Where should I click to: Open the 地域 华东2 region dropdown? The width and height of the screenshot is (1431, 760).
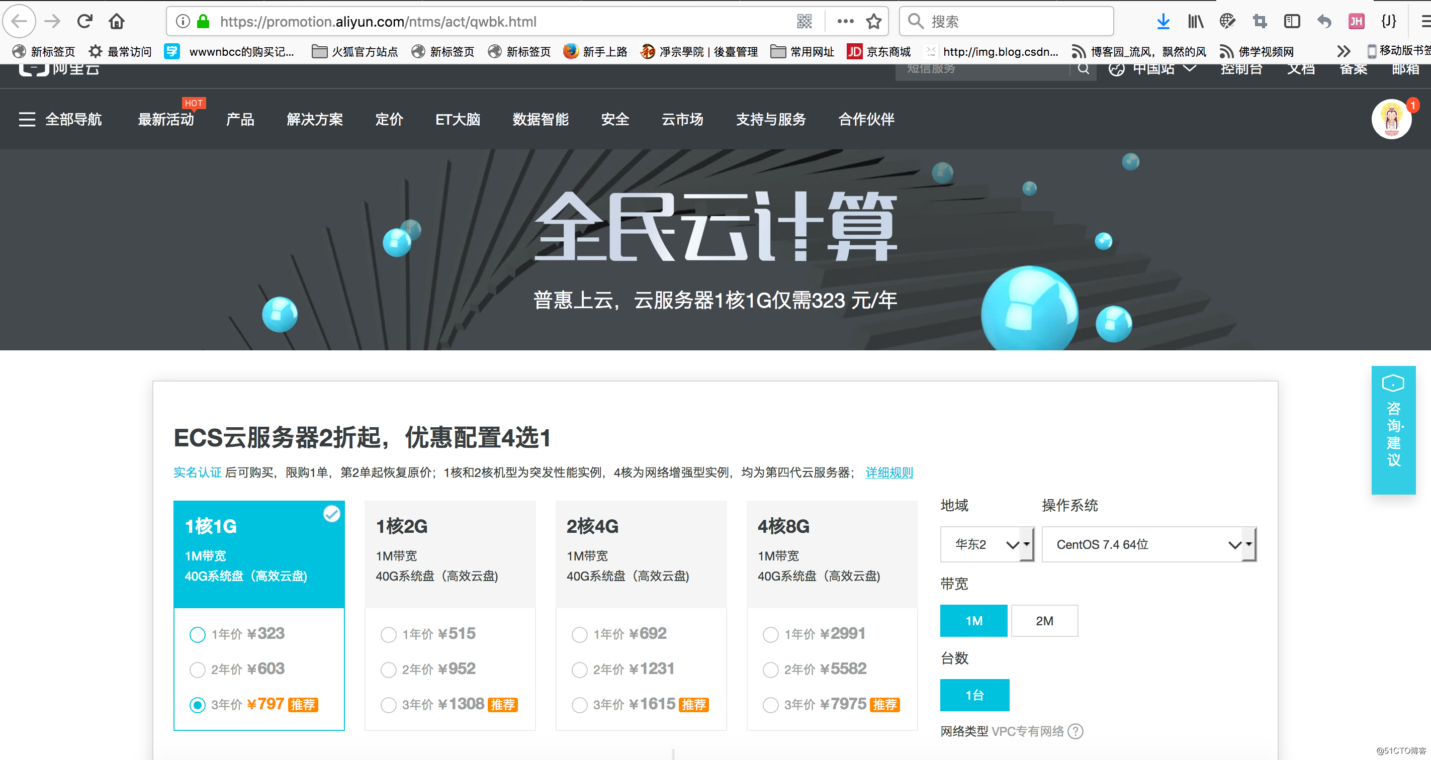pyautogui.click(x=987, y=544)
